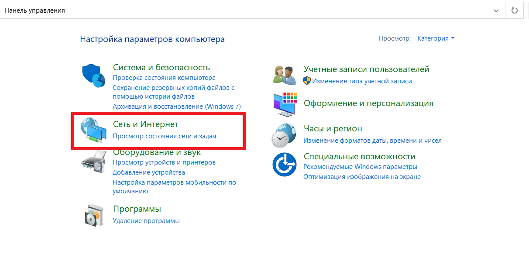Screen dimensions: 529x261
Task: Open Оптимизация изображения на экране link
Action: click(x=362, y=177)
